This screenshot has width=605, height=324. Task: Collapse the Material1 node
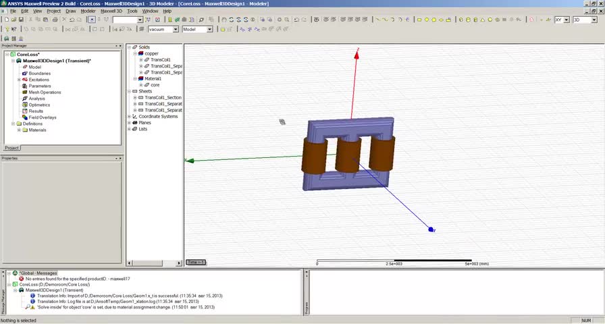135,79
